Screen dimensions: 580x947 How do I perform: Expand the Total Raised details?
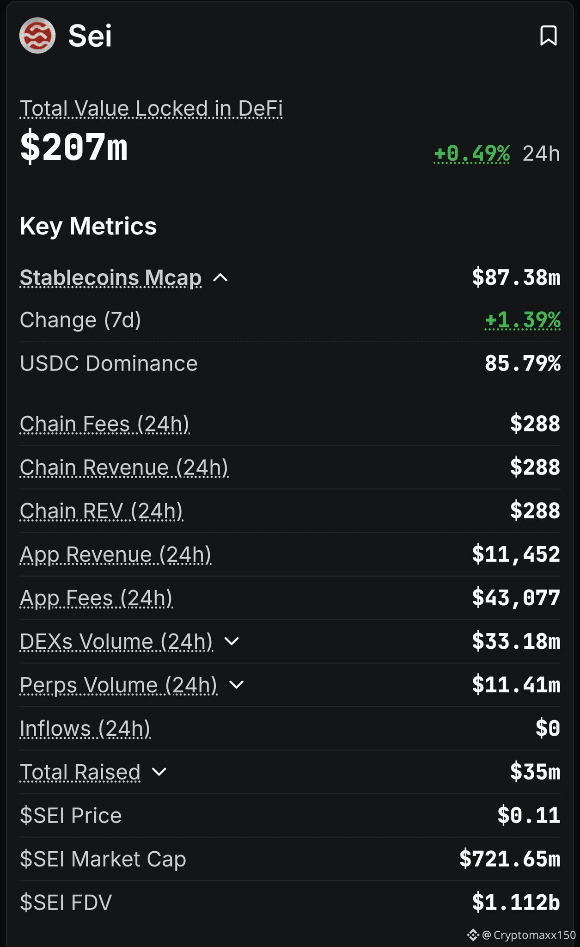pyautogui.click(x=159, y=772)
